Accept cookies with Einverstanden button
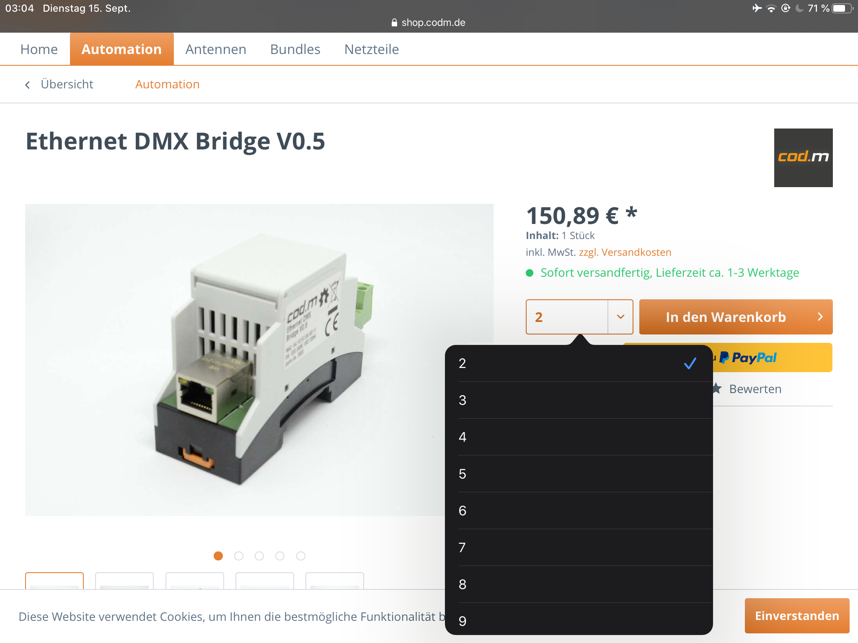This screenshot has width=858, height=643. click(x=797, y=616)
